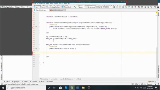This screenshot has height=90, width=160.
Task: Click the com package breadcrumb
Action: pos(42,7)
